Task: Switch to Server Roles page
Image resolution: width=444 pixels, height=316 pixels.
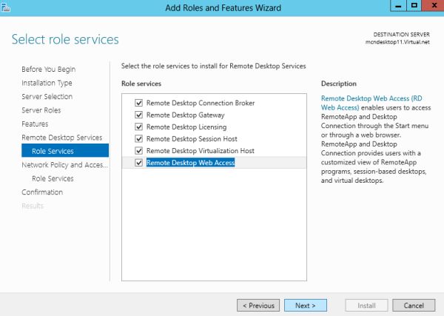Action: coord(42,110)
